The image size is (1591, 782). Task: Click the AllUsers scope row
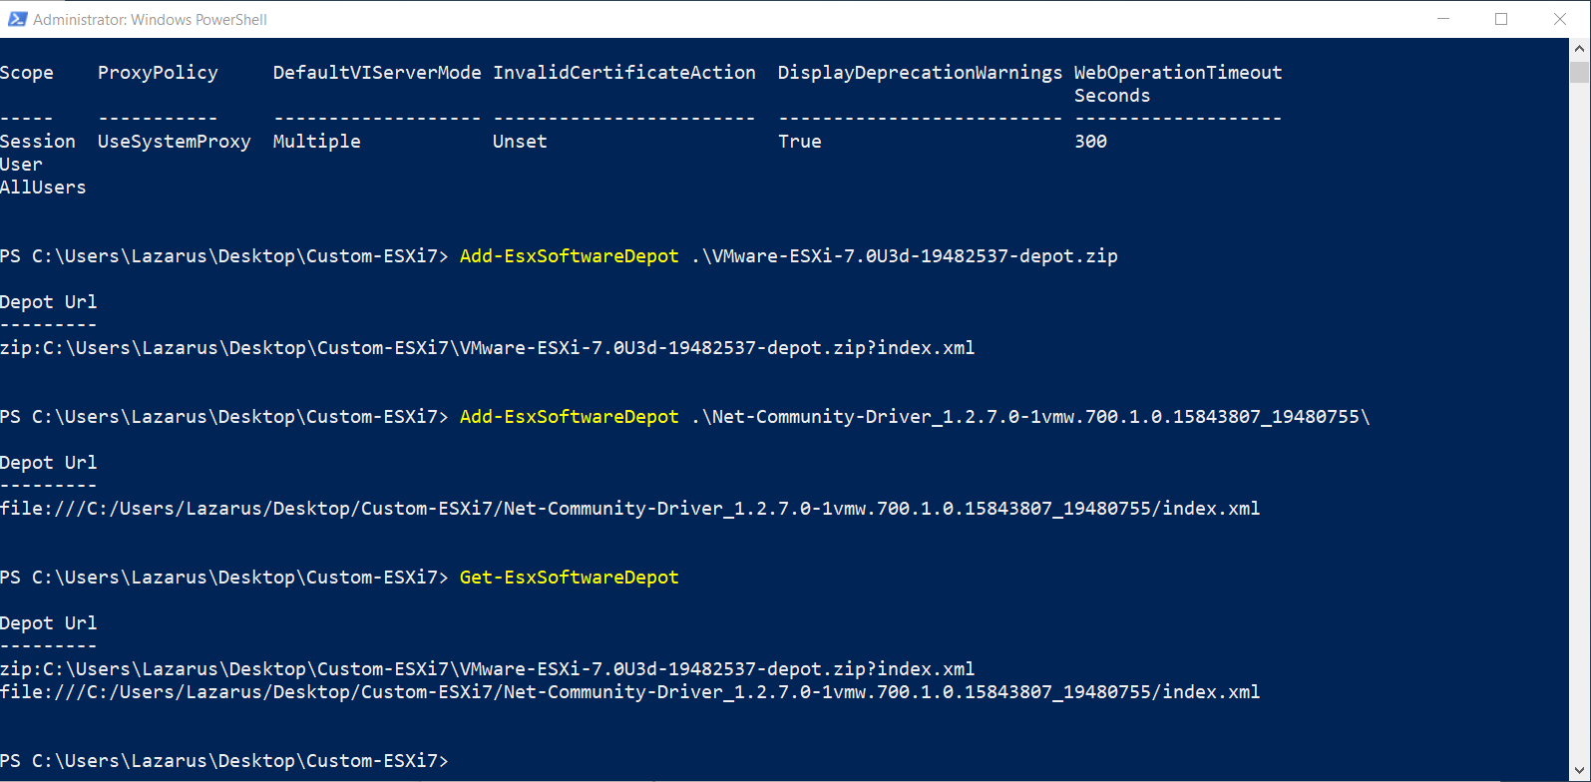(43, 188)
